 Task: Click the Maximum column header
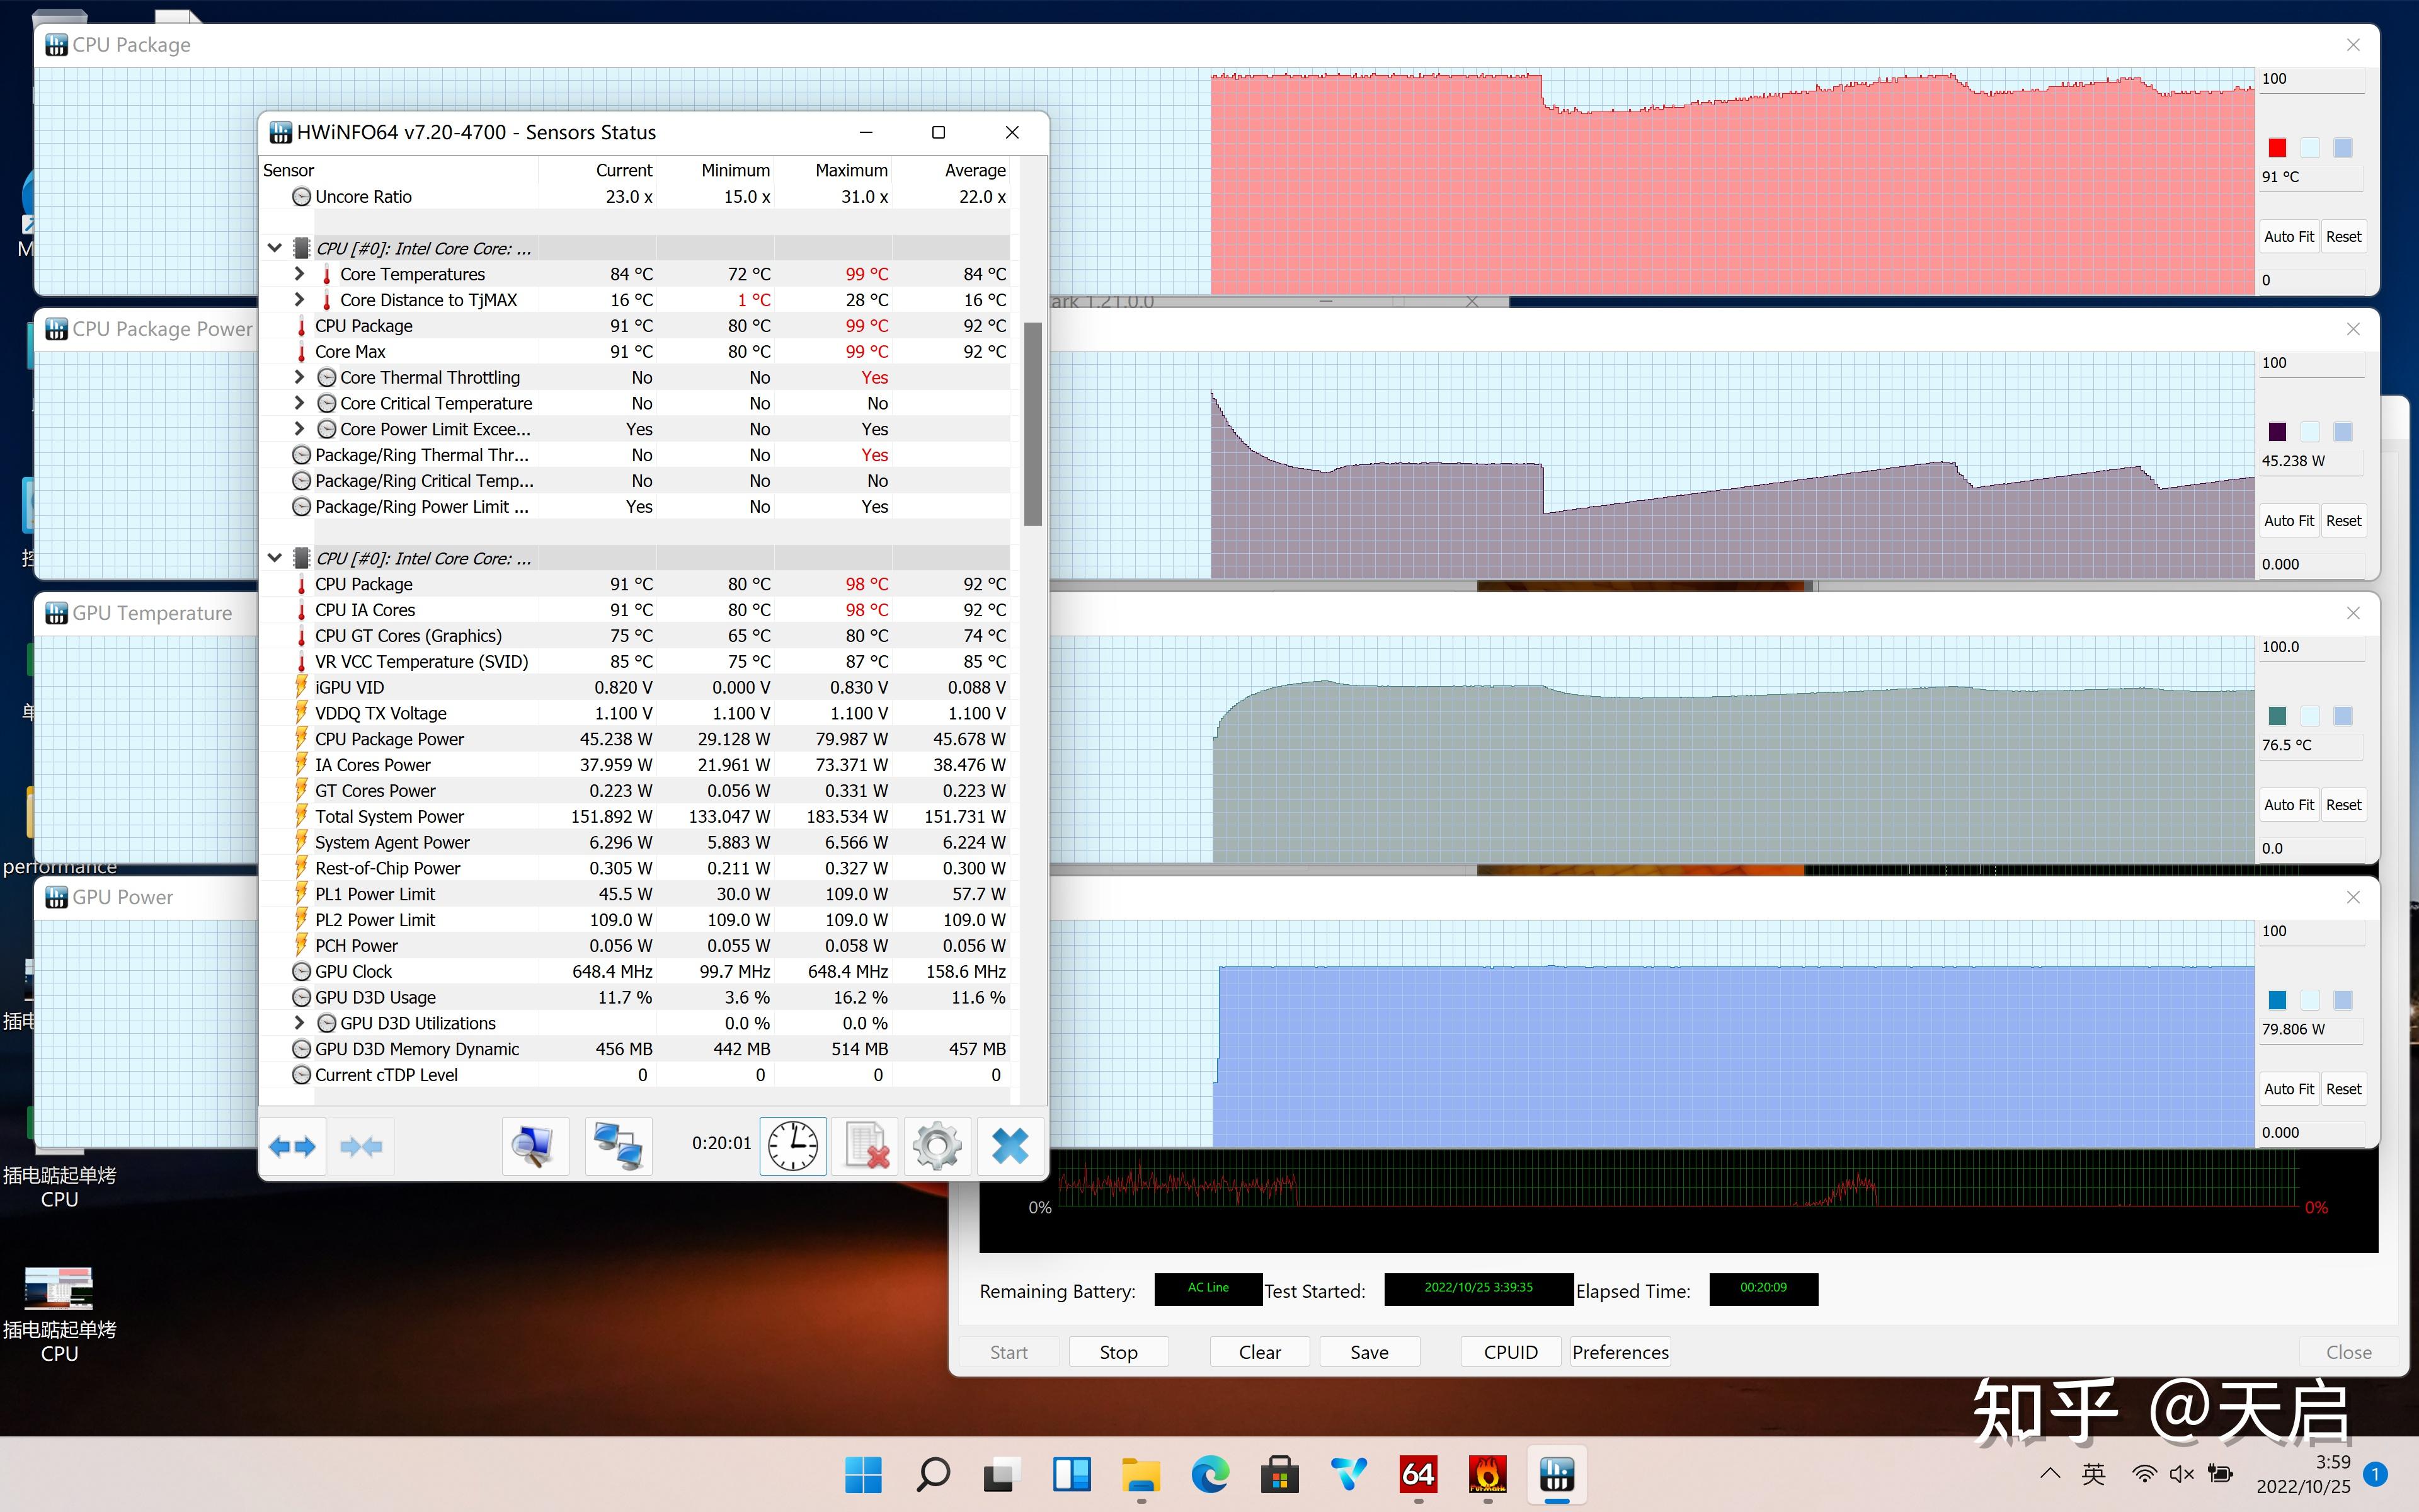click(x=833, y=170)
